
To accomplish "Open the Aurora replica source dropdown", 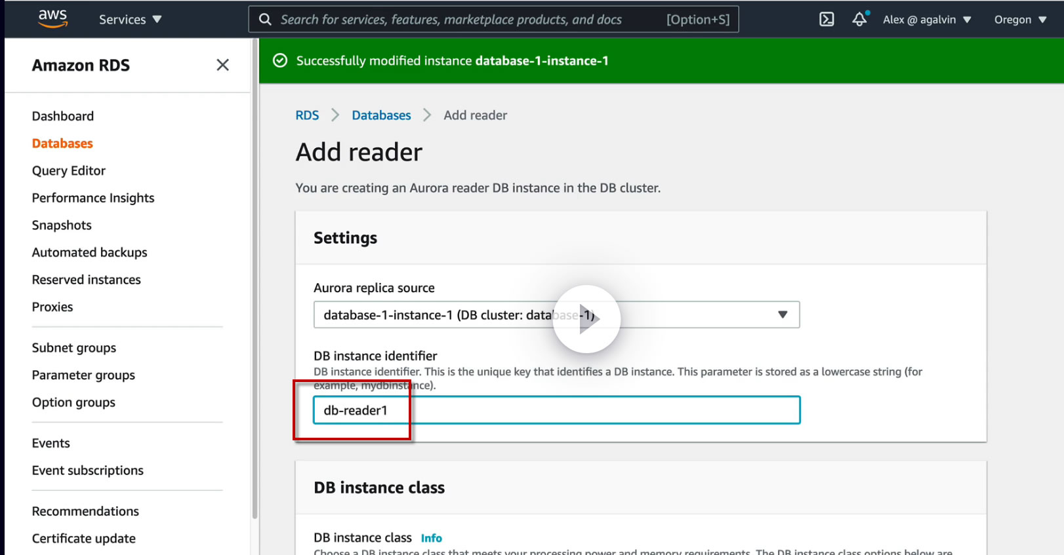I will (556, 315).
